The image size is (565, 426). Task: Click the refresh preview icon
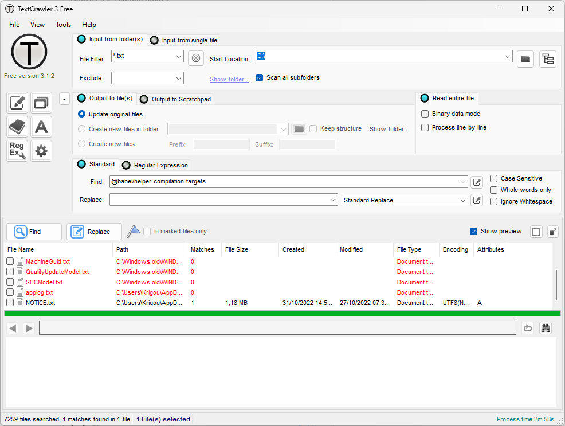coord(528,328)
